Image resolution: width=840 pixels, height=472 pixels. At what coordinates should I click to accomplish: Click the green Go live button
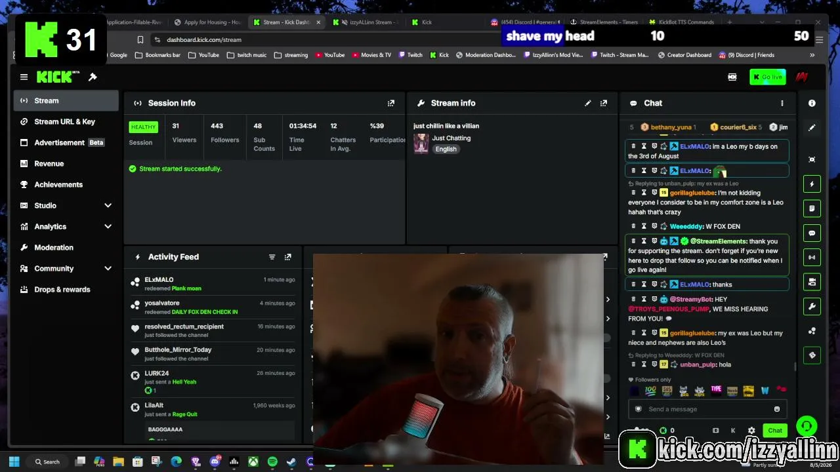[x=767, y=77]
